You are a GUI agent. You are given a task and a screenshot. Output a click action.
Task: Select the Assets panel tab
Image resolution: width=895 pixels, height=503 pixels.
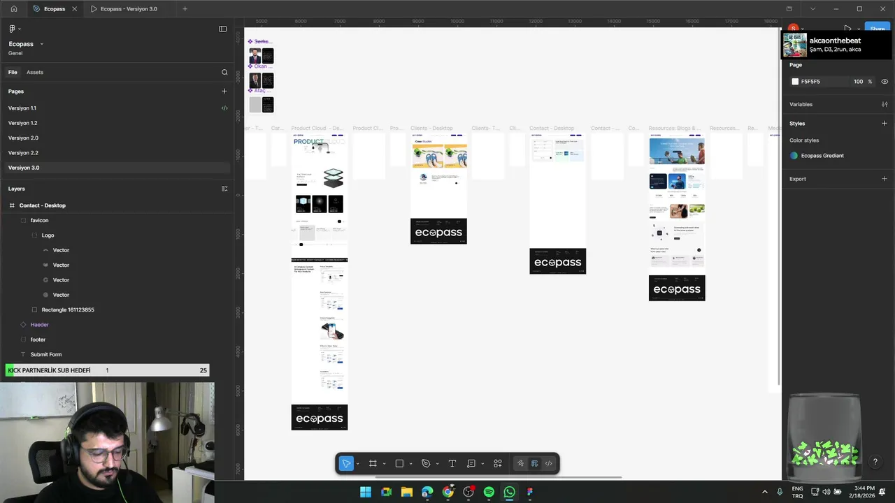click(35, 72)
